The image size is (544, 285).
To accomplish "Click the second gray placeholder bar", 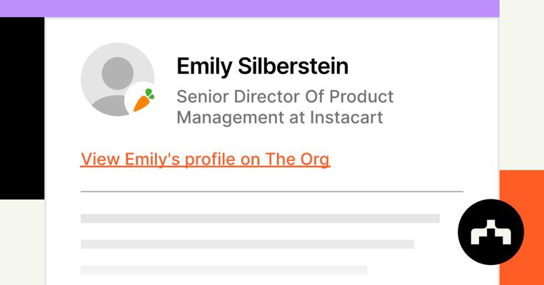I will 247,244.
